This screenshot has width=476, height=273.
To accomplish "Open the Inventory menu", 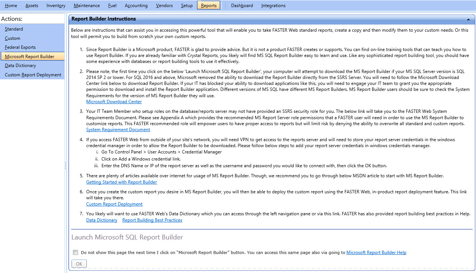I will click(x=56, y=6).
